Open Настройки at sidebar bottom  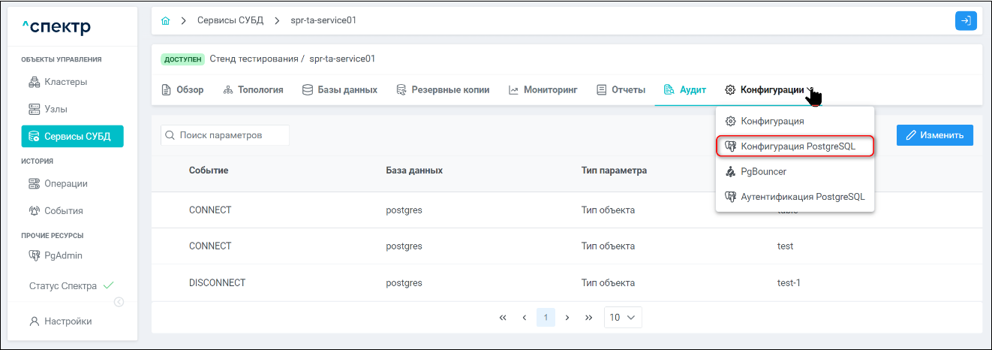68,321
